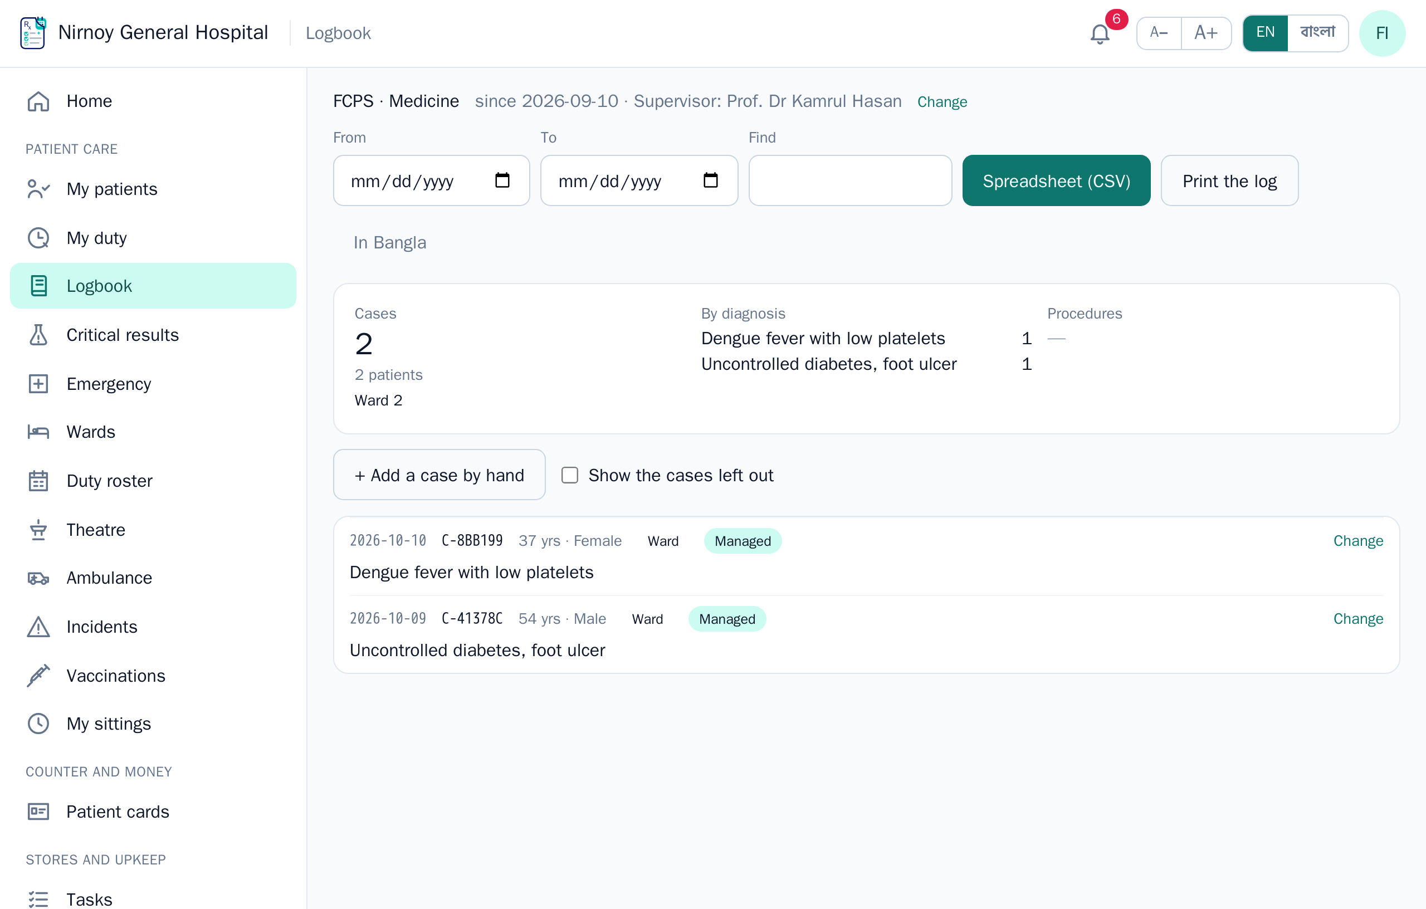Screen dimensions: 1426x909
Task: Click the Logbook breadcrumb in header
Action: click(x=338, y=33)
